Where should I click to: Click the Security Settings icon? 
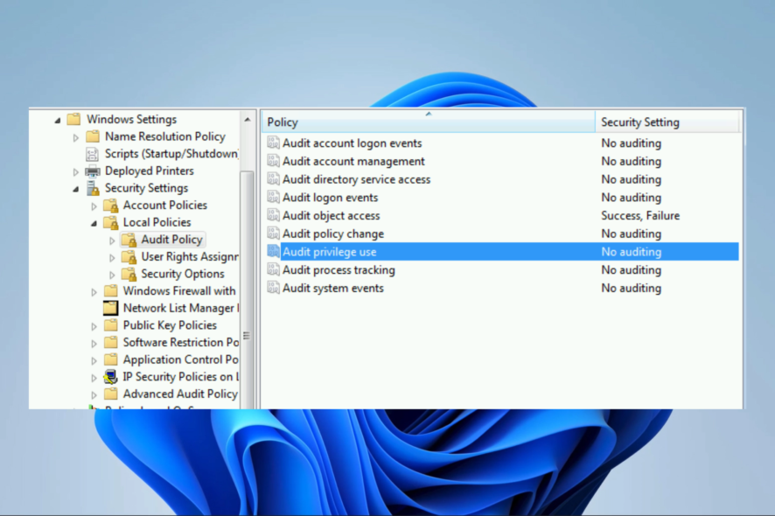pos(92,187)
